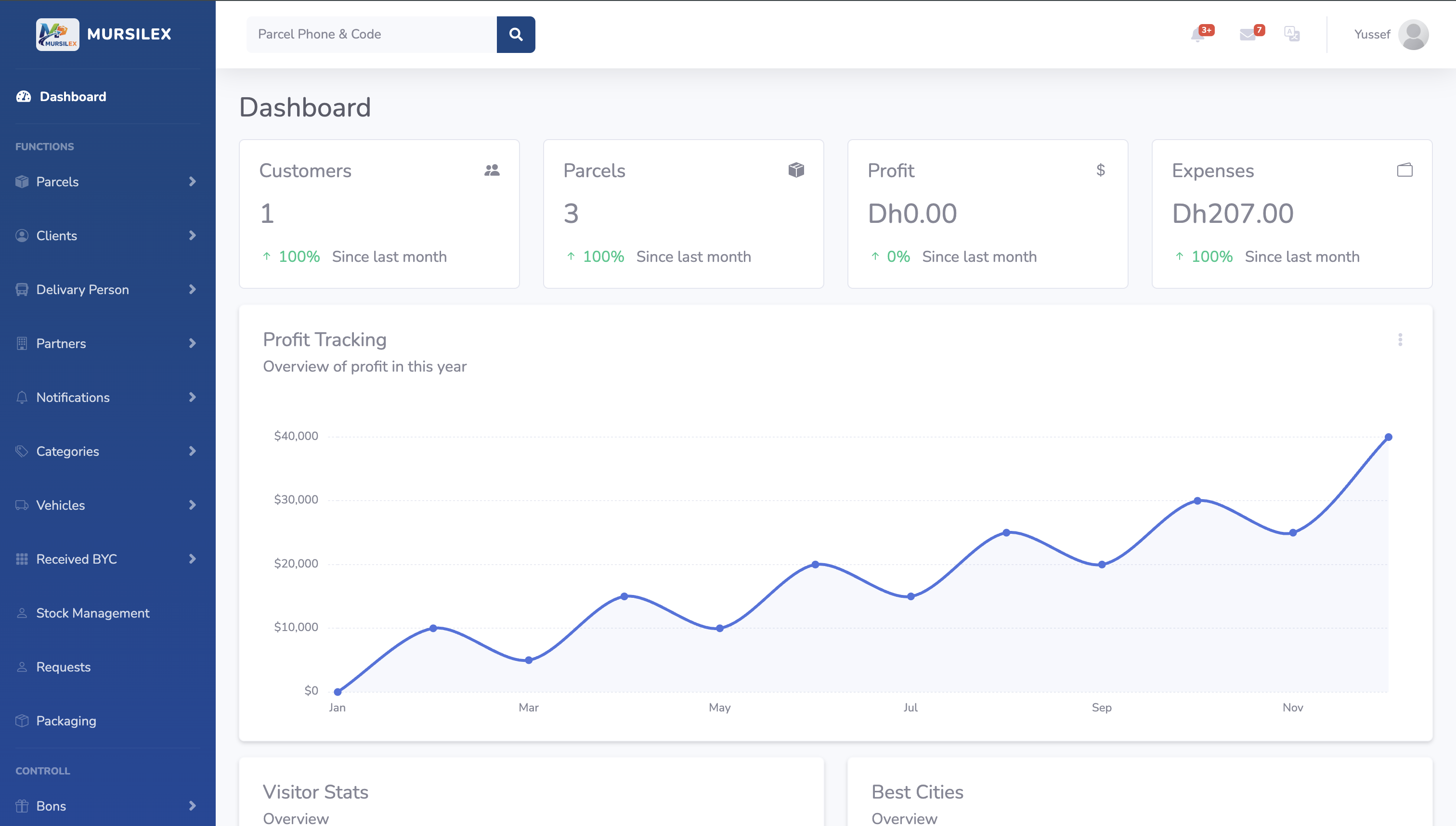Click the language translate icon

click(1292, 34)
